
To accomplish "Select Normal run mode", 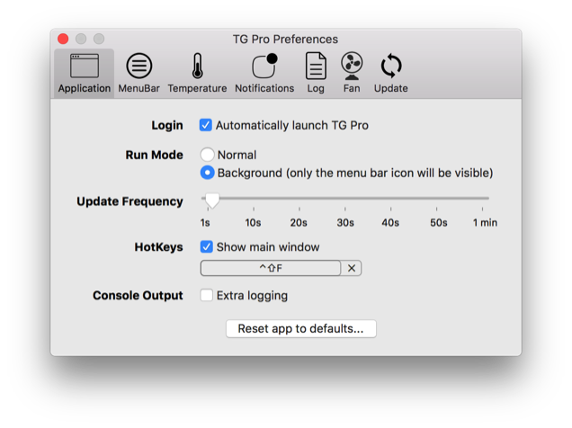I will tap(207, 155).
